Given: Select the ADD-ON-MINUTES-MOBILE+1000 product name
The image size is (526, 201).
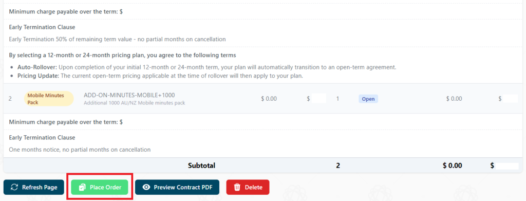Looking at the screenshot, I should (129, 95).
